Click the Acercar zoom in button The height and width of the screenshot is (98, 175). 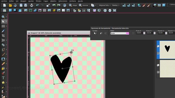tap(83, 5)
